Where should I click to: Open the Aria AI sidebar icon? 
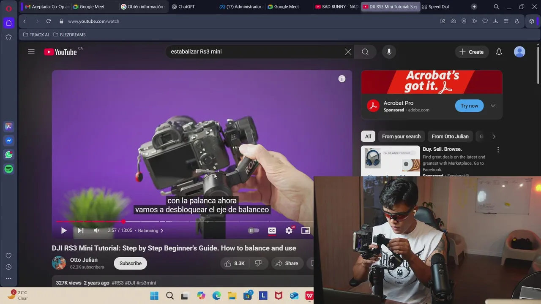point(8,126)
